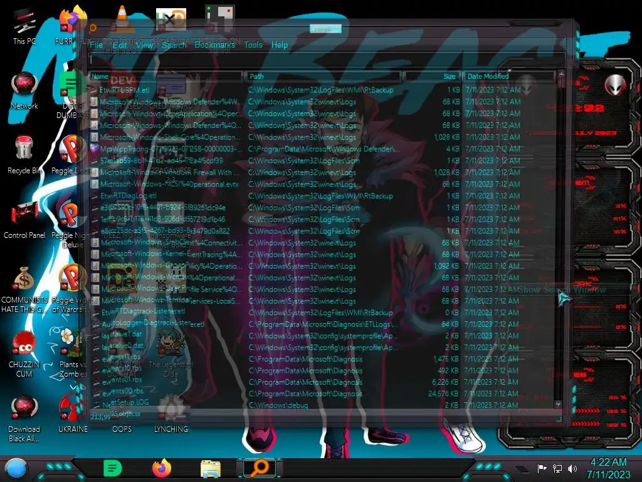Click the volume speaker tray icon
Image resolution: width=642 pixels, height=482 pixels.
[x=572, y=468]
